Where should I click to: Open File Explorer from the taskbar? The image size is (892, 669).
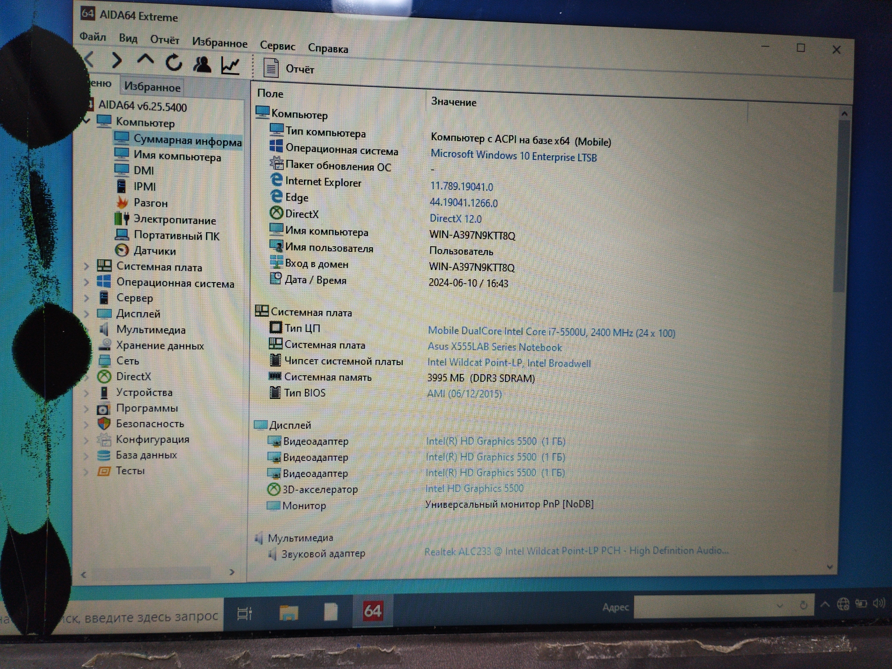click(289, 612)
